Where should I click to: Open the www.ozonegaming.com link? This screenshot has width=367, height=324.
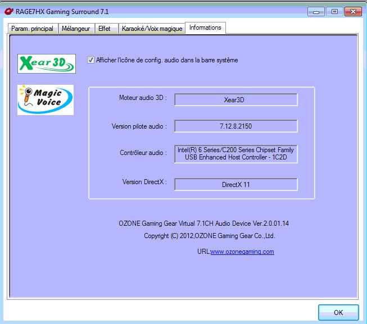(x=242, y=252)
